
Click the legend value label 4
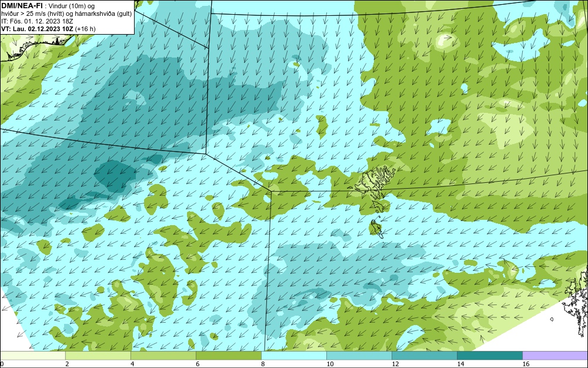[132, 364]
